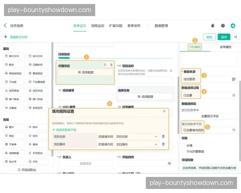Screen dimensions: 241x193
Task: Add 成员单选 field component
Action: point(14,90)
